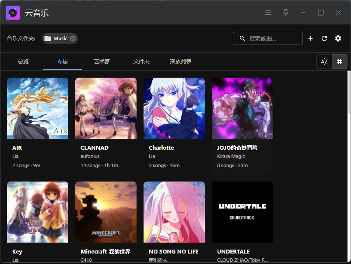Viewport: 351px width, 264px height.
Task: Open the JOJO的奇妙冒险 album cover
Action: tap(242, 108)
